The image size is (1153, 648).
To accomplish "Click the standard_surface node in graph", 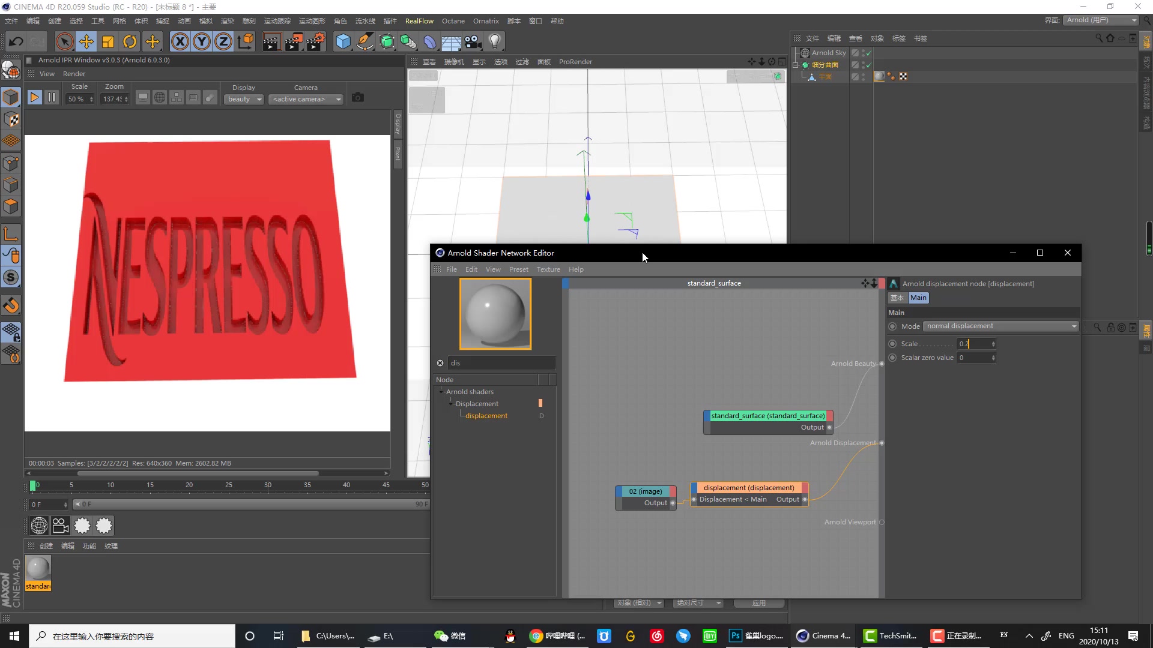I will (767, 416).
